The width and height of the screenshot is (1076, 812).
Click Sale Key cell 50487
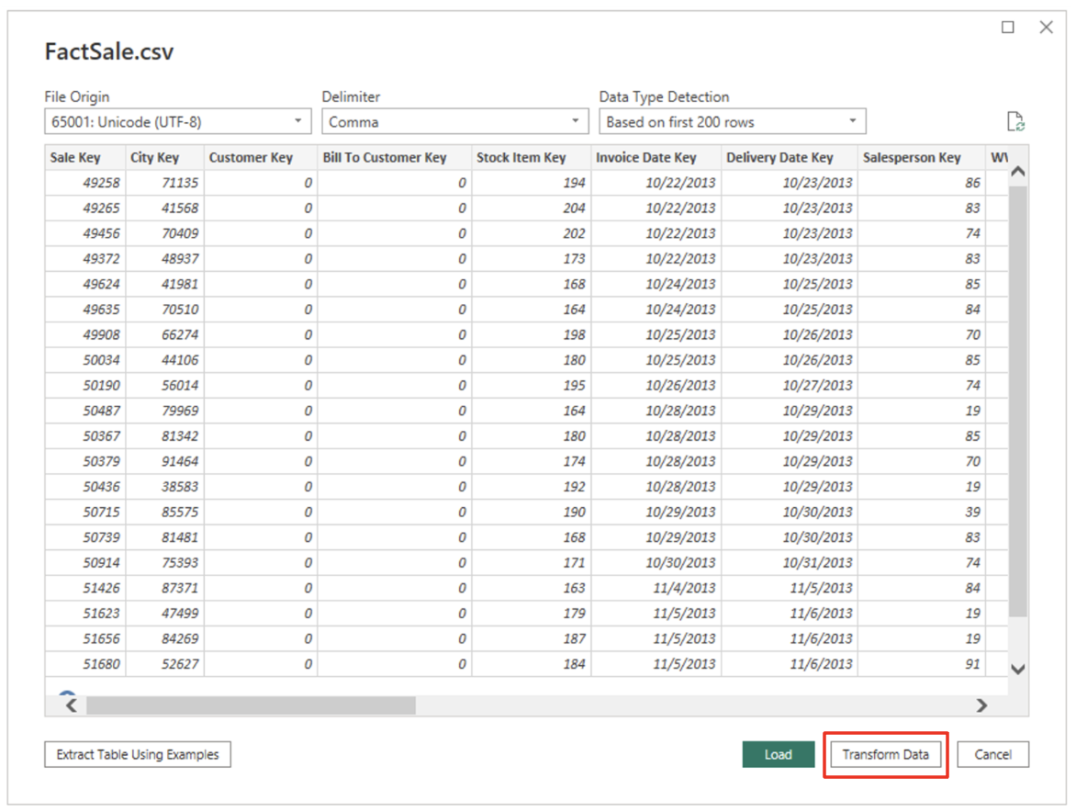(x=85, y=411)
